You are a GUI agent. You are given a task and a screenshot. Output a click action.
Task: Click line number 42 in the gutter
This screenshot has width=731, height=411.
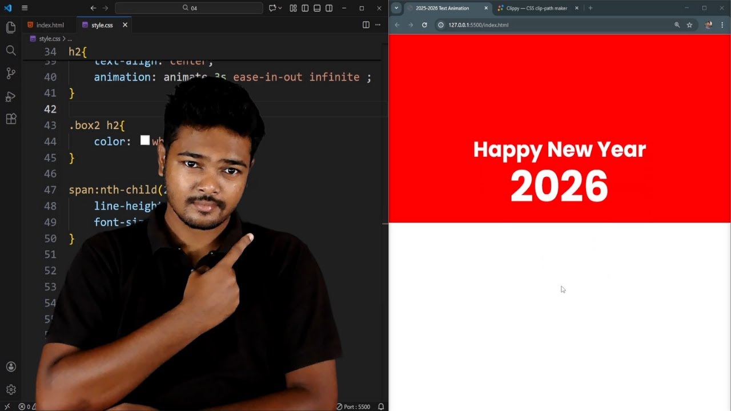[x=50, y=109]
